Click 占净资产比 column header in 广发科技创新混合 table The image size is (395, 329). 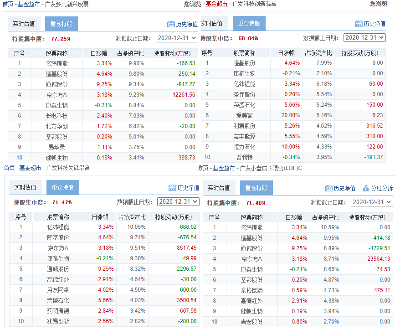(x=318, y=53)
